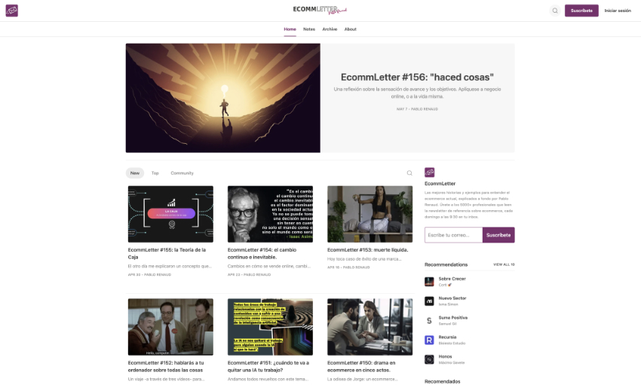Image resolution: width=641 pixels, height=385 pixels.
Task: Open the Sobre Crecer recommendation icon
Action: [429, 281]
